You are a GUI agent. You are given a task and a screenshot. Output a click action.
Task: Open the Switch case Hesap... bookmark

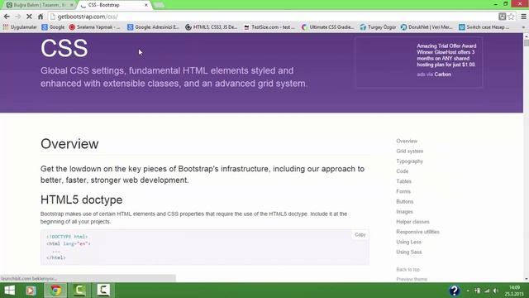click(x=484, y=27)
